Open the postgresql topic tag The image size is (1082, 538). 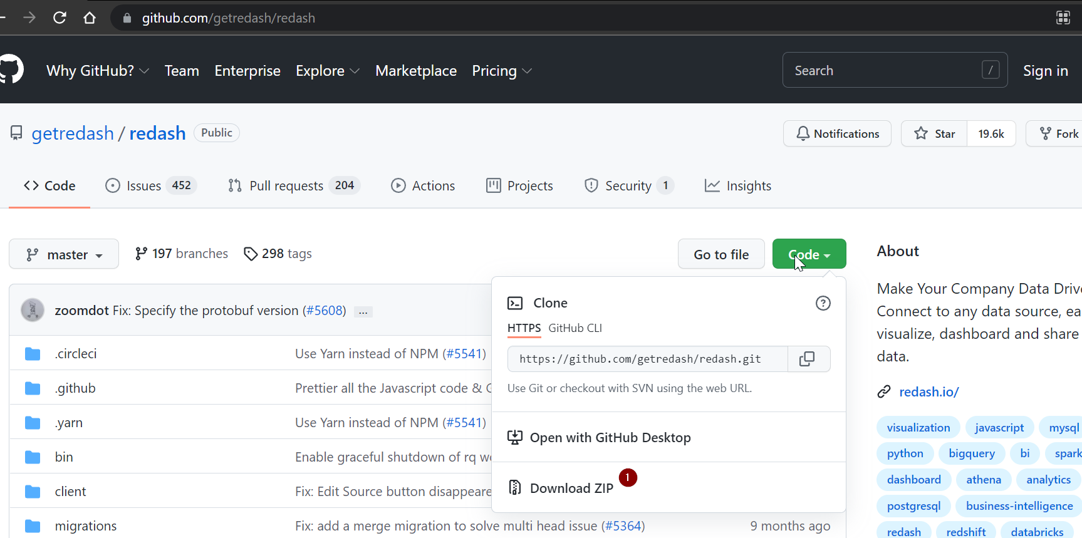click(x=914, y=506)
